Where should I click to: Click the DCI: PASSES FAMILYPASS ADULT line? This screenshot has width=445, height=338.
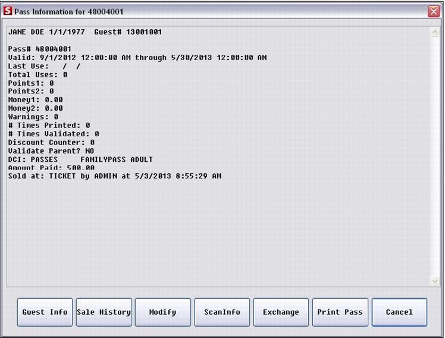pos(80,159)
